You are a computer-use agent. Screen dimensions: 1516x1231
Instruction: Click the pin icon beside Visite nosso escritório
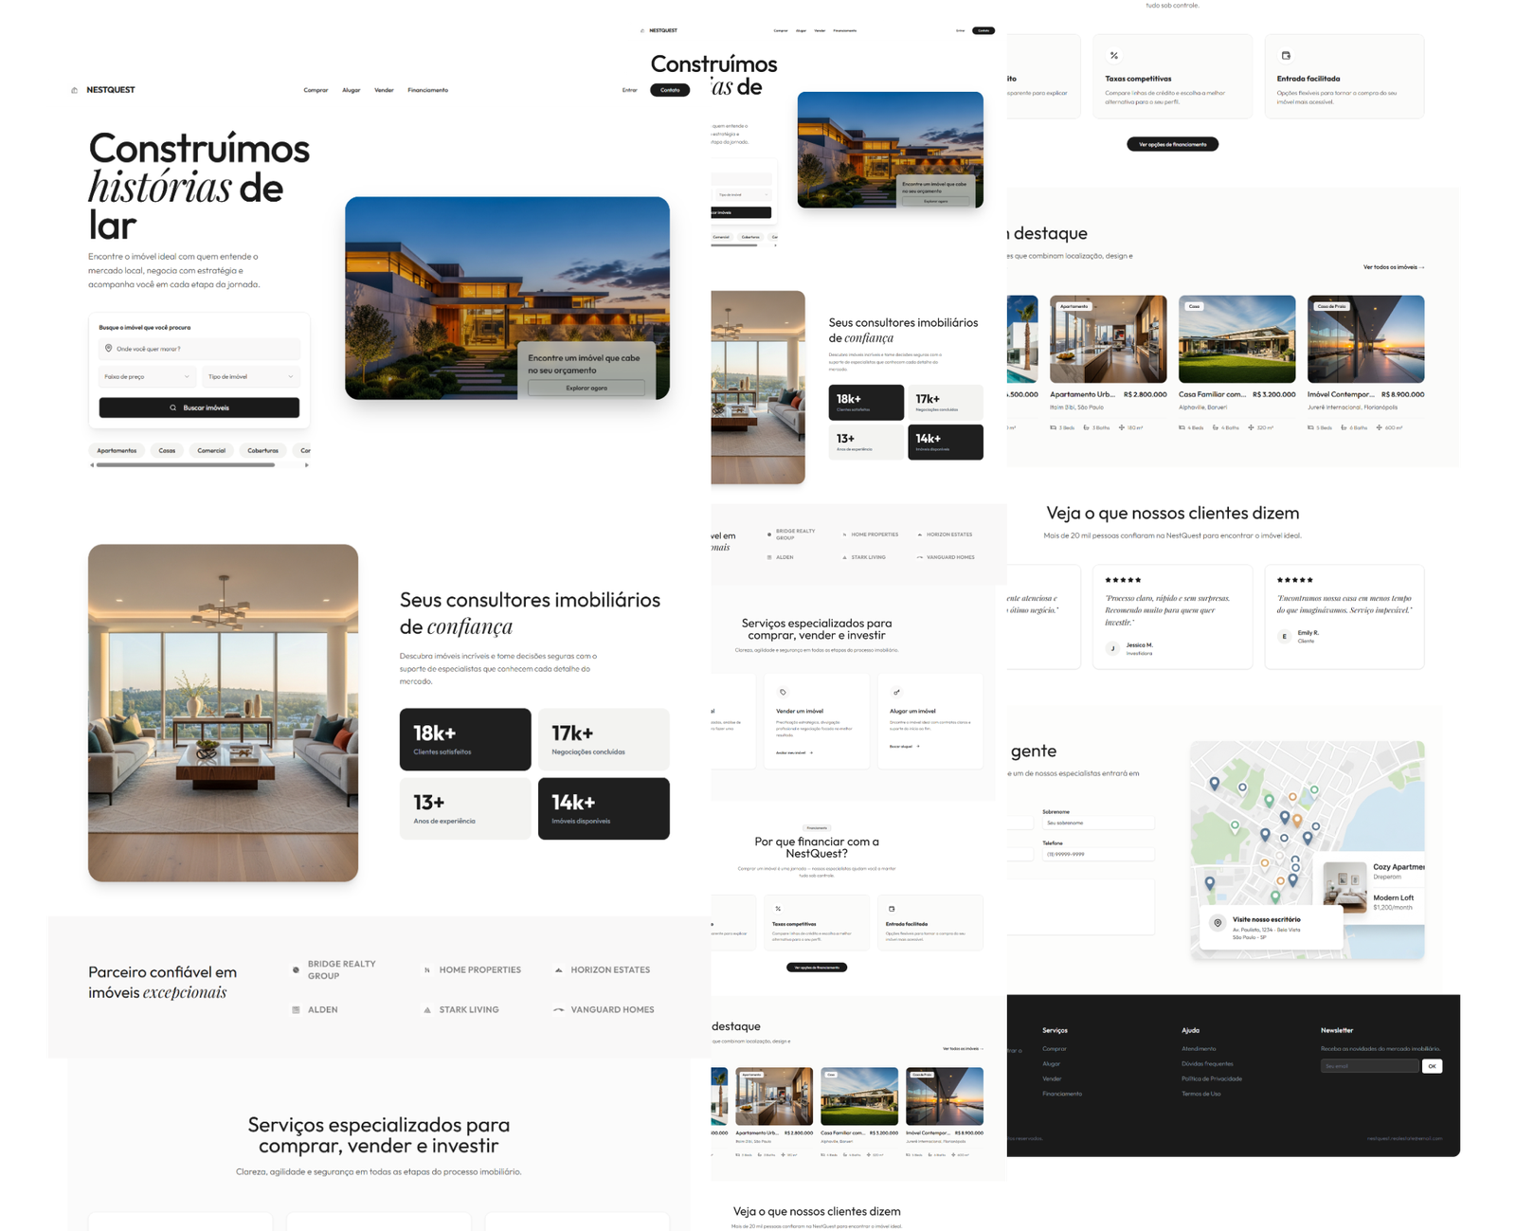[x=1218, y=923]
